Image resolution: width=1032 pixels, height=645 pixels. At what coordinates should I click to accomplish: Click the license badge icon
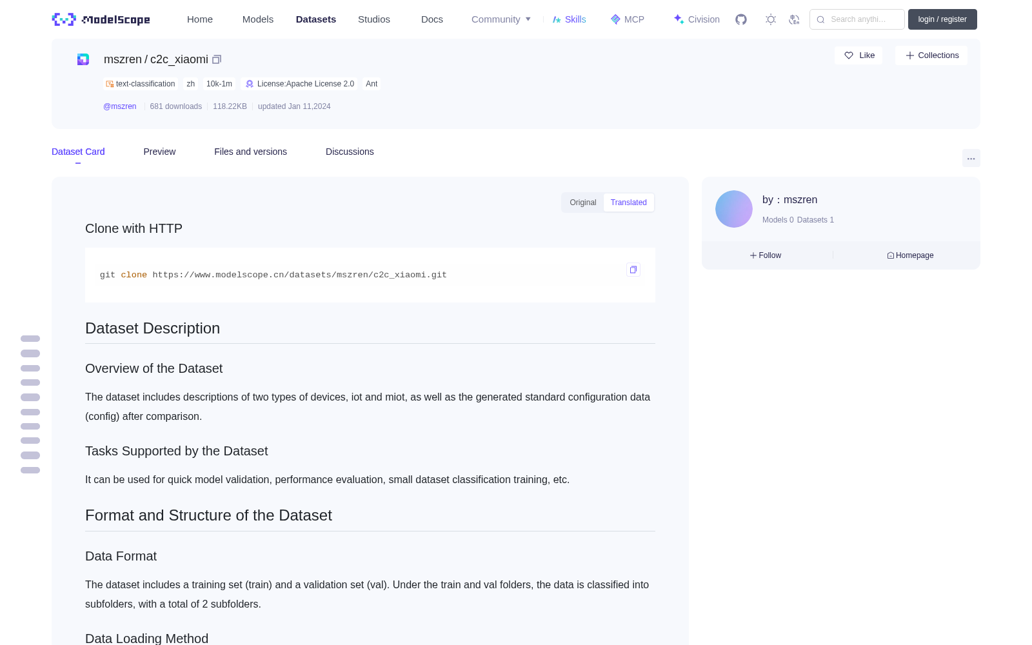pos(250,84)
